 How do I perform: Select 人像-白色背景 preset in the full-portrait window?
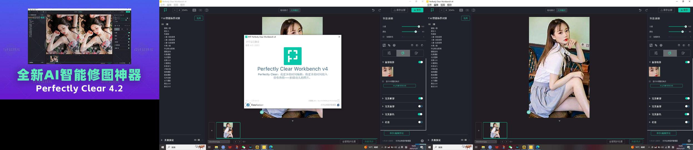pyautogui.click(x=436, y=43)
